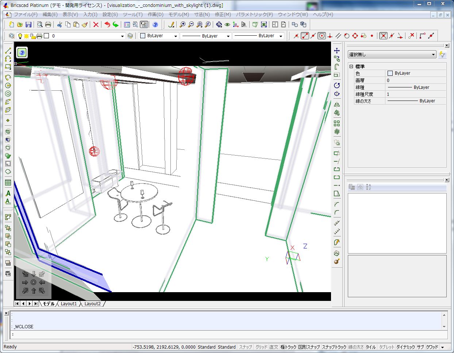Image resolution: width=454 pixels, height=353 pixels.
Task: Toggle Intersection entity snap
Action: pyautogui.click(x=383, y=36)
